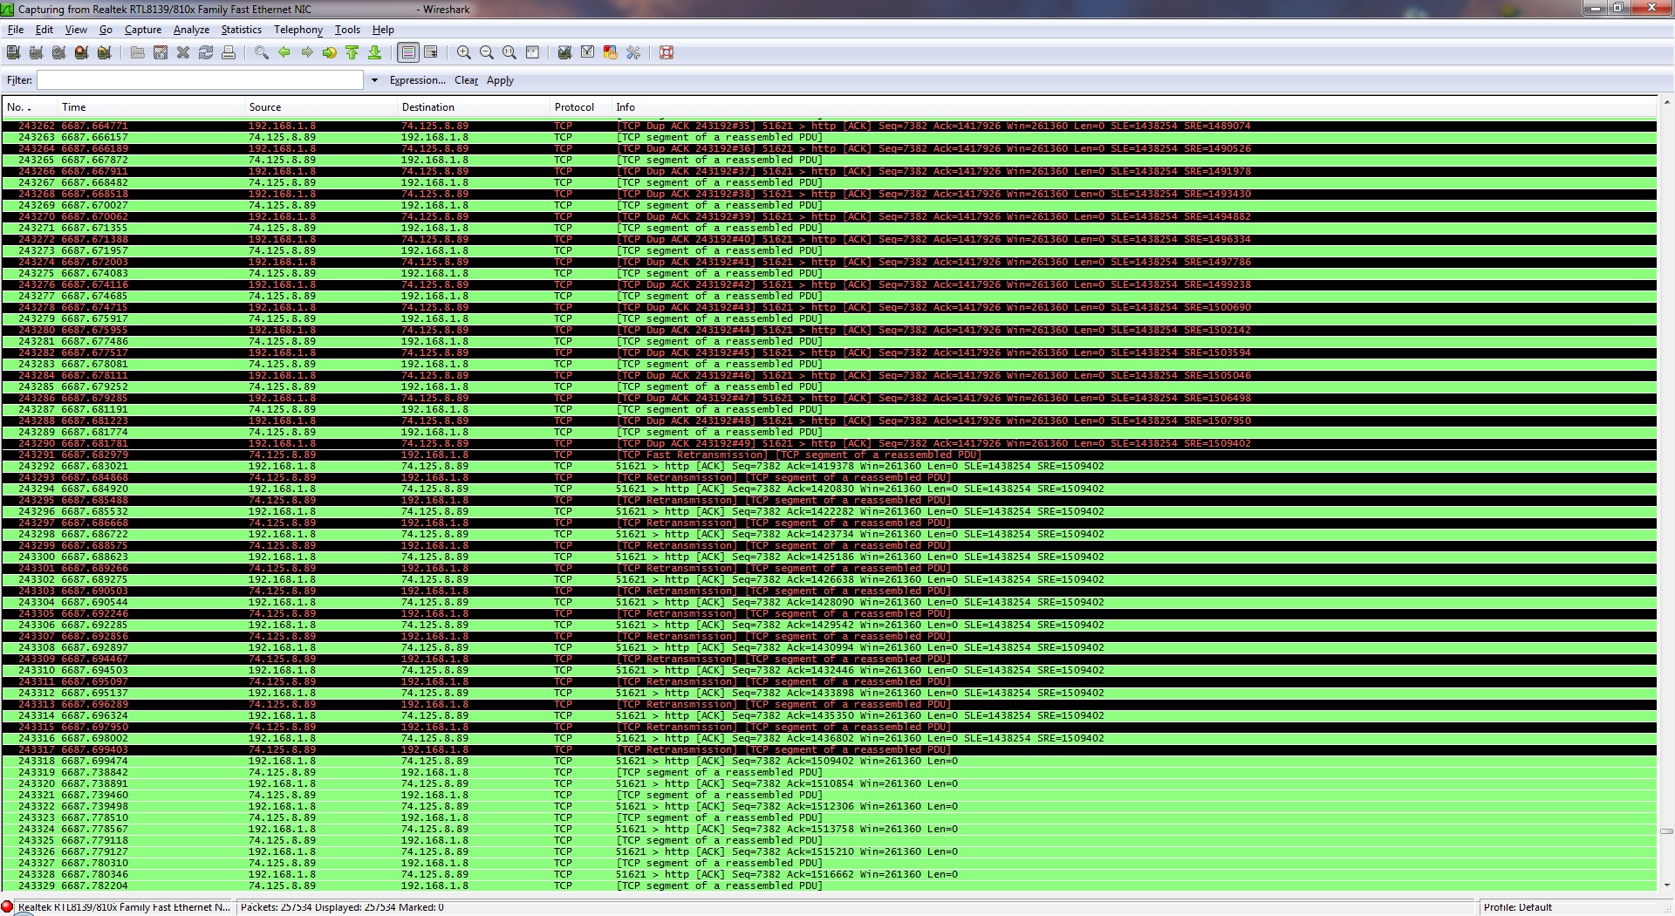The height and width of the screenshot is (916, 1675).
Task: Open the coloring rules editor
Action: tap(611, 53)
